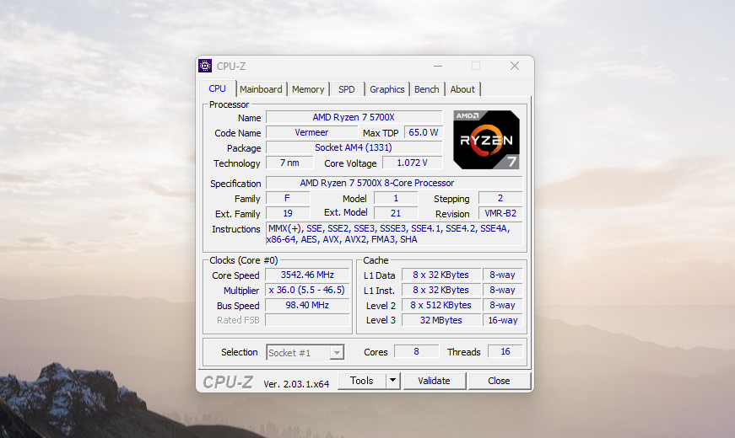Image resolution: width=735 pixels, height=438 pixels.
Task: Click the Multiplier value x 36.0
Action: 307,290
